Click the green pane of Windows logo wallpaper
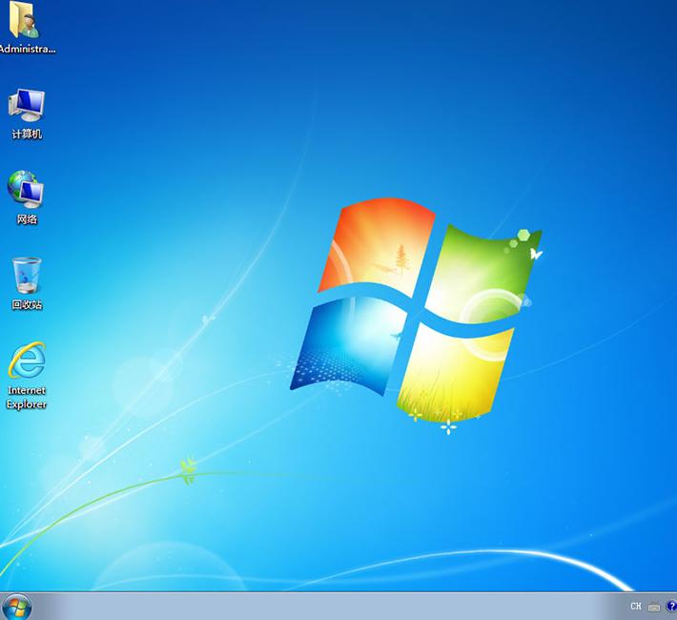Image resolution: width=677 pixels, height=620 pixels. [x=482, y=267]
